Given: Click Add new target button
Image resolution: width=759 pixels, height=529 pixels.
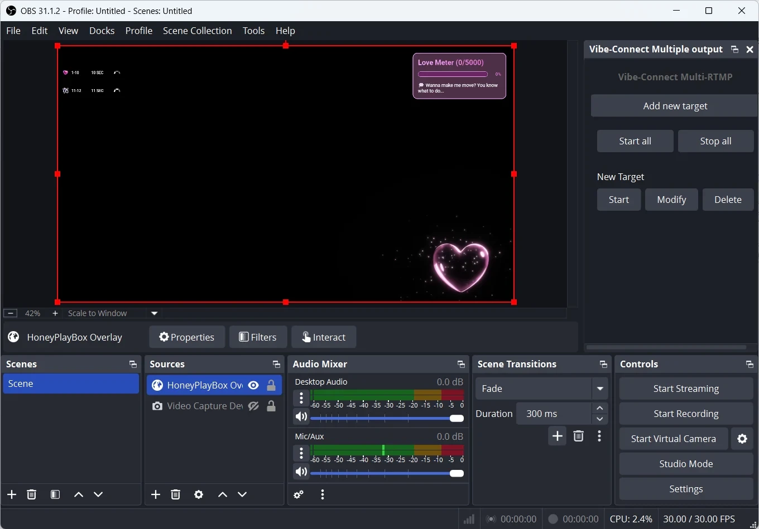Looking at the screenshot, I should pos(675,106).
